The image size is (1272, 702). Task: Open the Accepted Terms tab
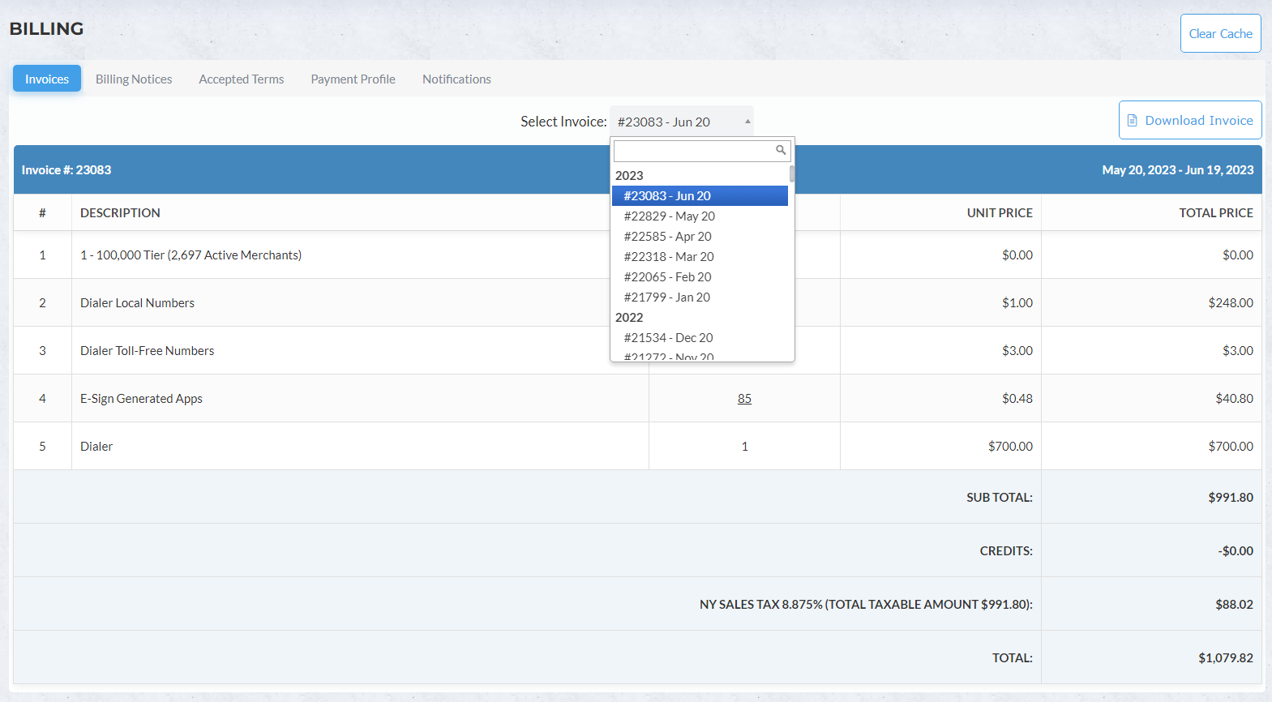click(x=242, y=79)
